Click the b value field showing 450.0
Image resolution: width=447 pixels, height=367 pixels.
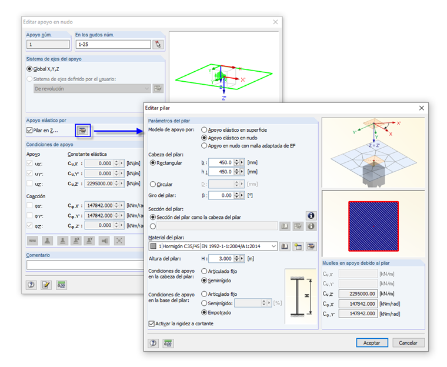pyautogui.click(x=221, y=162)
